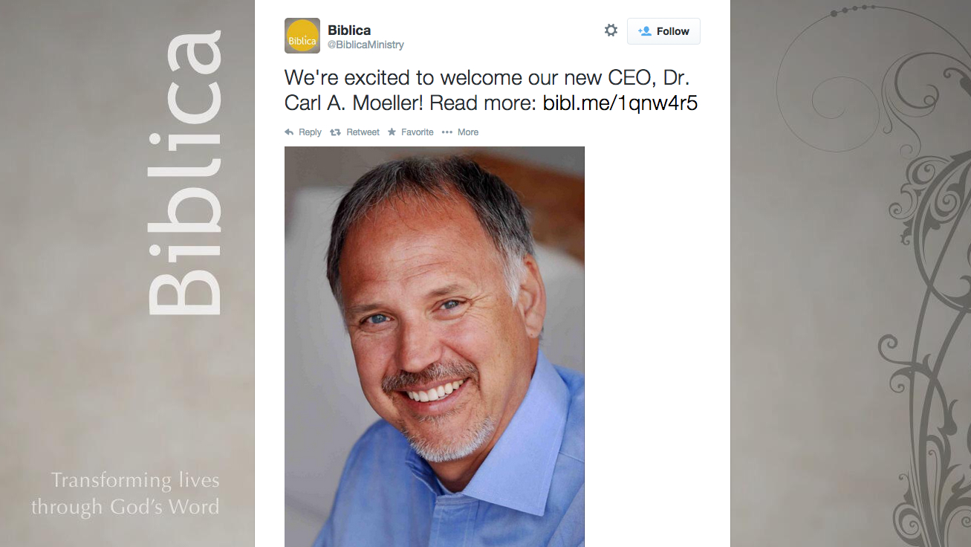The height and width of the screenshot is (547, 971).
Task: Select the Retweet text label
Action: pos(363,132)
